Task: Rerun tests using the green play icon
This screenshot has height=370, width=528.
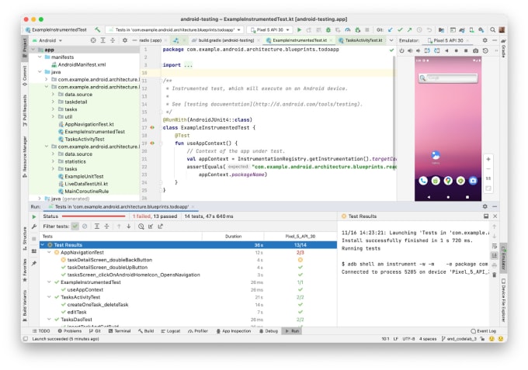Action: pos(35,216)
